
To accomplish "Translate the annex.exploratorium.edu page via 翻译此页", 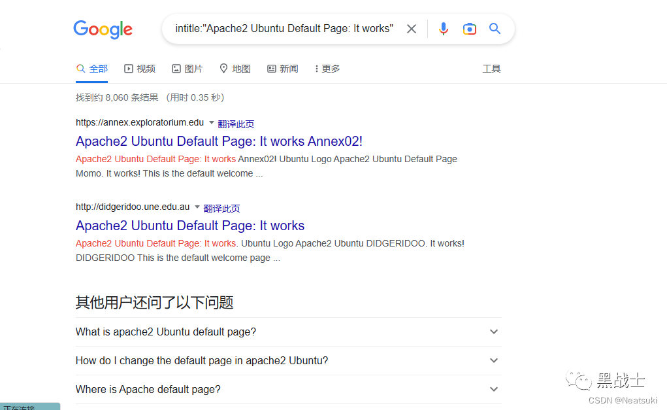I will tap(236, 124).
